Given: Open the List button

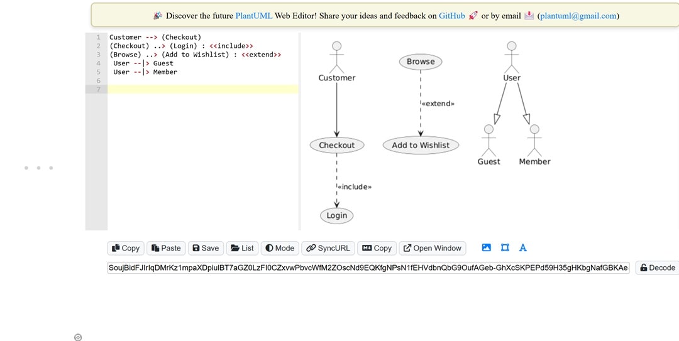Looking at the screenshot, I should (x=242, y=248).
